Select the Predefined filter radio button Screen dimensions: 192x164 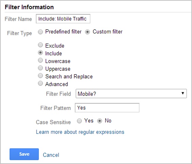click(41, 32)
